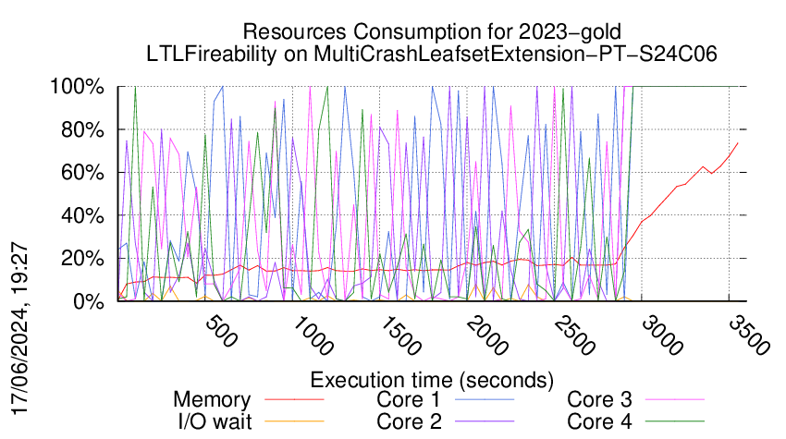The height and width of the screenshot is (439, 786).
Task: Click the green Core 4 legend line sample
Action: click(x=675, y=421)
